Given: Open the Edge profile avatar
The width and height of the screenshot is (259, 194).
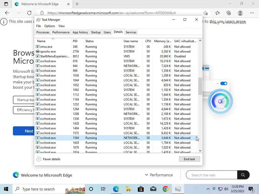Looking at the screenshot, I should click(x=240, y=13).
